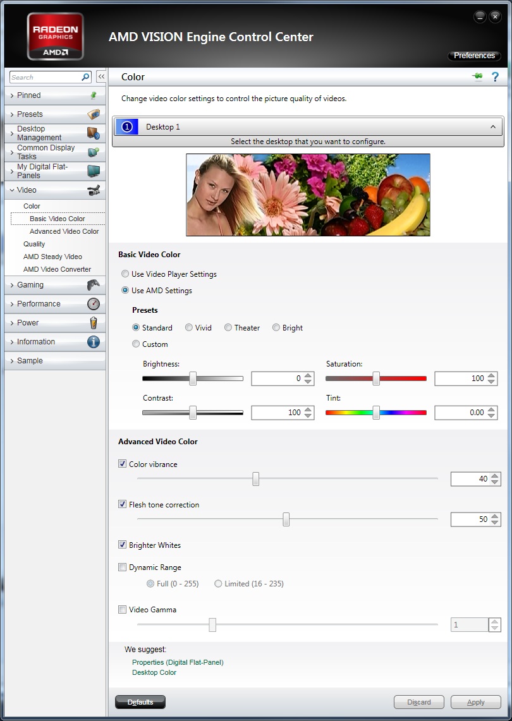This screenshot has width=512, height=721.
Task: Enable the Dynamic Range checkbox
Action: (123, 567)
